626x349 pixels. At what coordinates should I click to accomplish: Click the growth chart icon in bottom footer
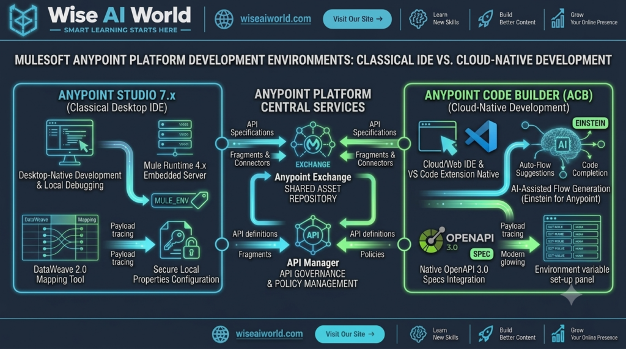pyautogui.click(x=558, y=334)
